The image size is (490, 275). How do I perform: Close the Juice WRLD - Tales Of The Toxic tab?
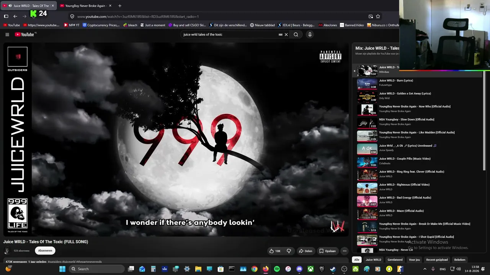tap(53, 6)
